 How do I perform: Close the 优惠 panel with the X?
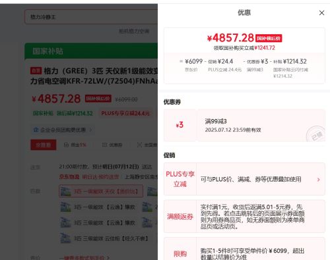click(x=321, y=13)
